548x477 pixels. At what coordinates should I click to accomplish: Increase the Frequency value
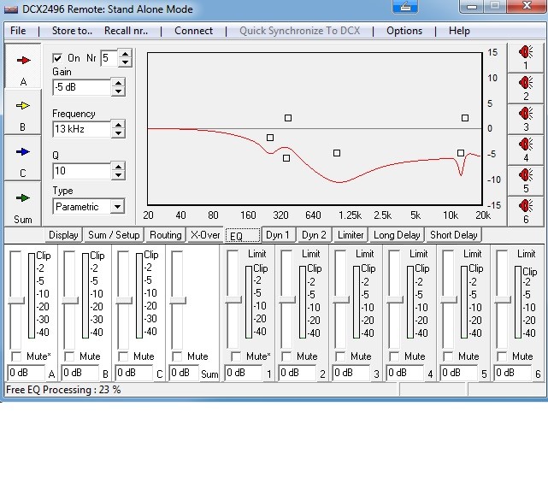pos(119,125)
